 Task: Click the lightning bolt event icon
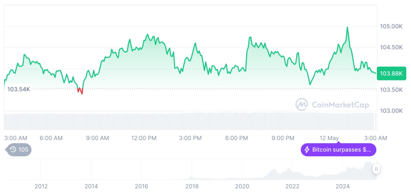[307, 150]
